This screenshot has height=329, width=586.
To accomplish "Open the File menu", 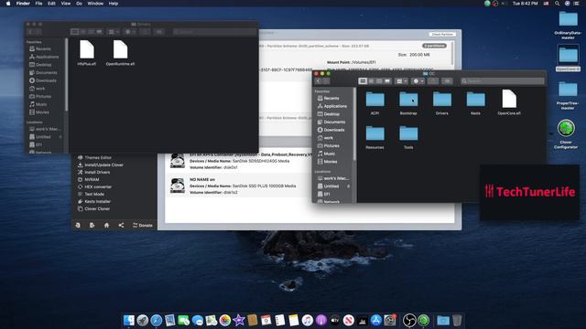I will point(38,4).
